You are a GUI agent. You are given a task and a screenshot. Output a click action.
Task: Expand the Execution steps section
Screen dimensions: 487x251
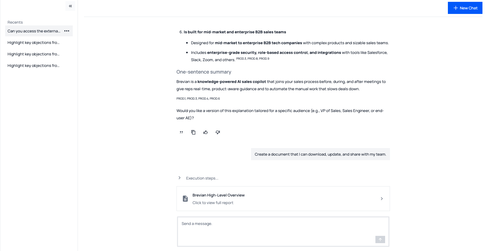click(179, 178)
